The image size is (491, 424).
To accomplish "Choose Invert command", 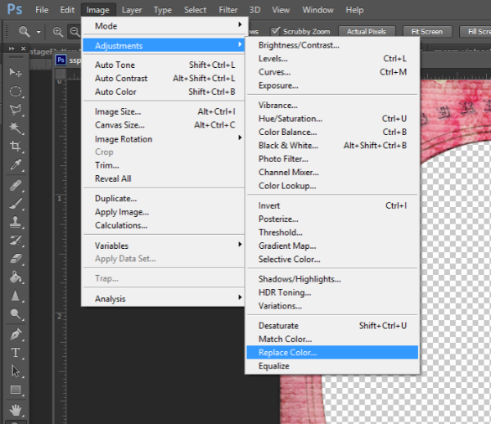I will click(332, 205).
